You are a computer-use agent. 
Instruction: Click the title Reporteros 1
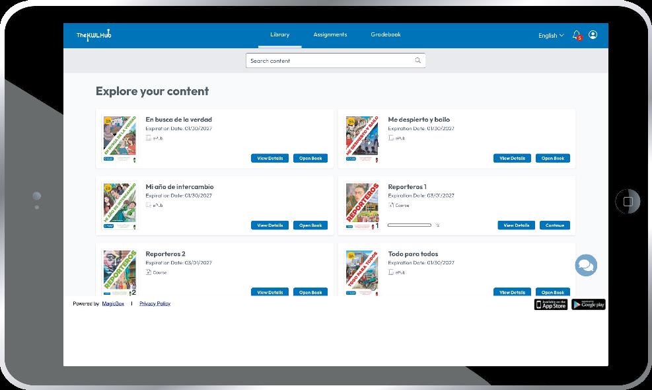[x=407, y=187]
